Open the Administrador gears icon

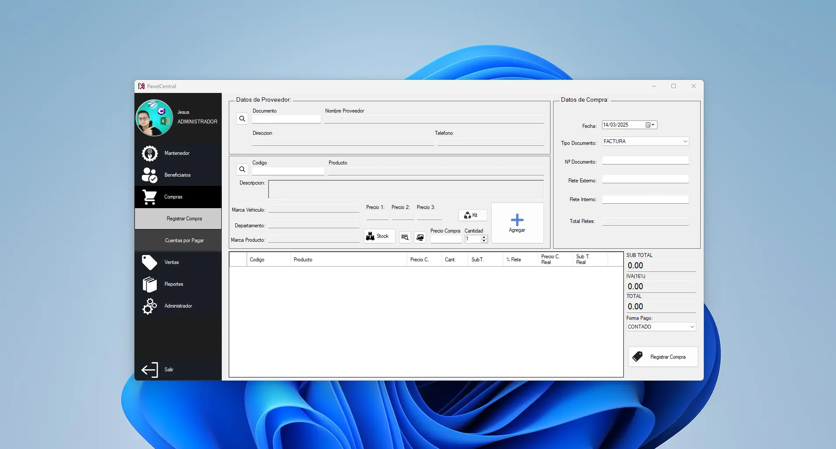[149, 306]
